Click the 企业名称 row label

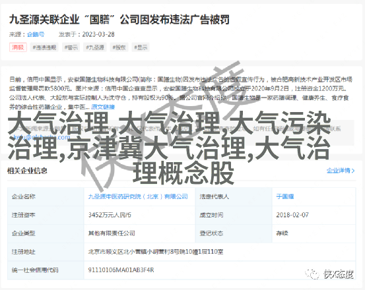point(24,196)
